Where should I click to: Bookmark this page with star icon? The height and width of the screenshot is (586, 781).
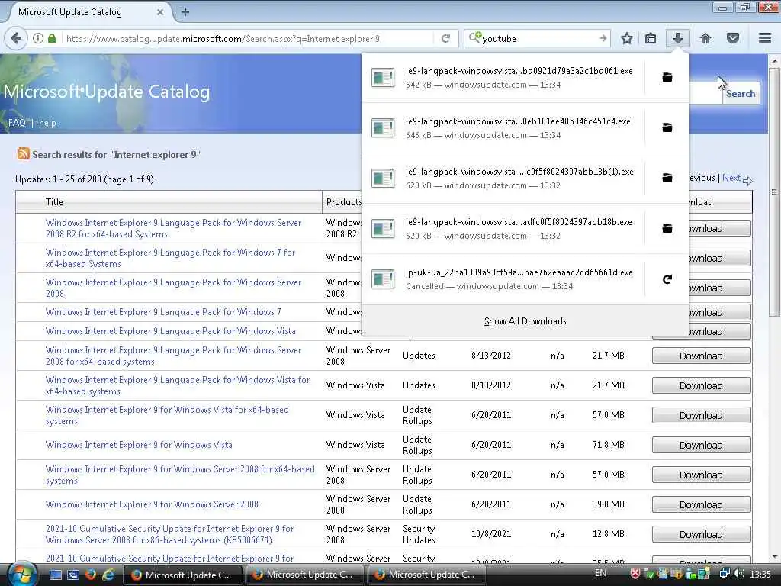(x=627, y=38)
